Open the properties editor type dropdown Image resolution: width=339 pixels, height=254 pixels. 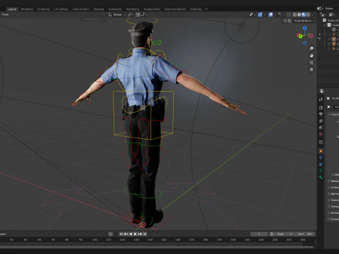(323, 91)
